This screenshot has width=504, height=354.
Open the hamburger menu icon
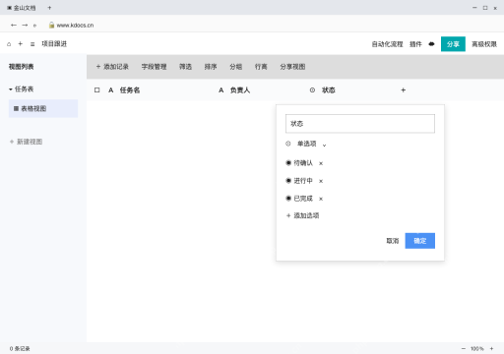[32, 44]
